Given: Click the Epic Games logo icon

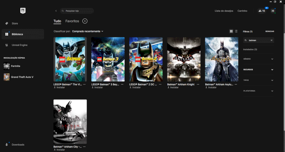Looking at the screenshot, I should click(23, 11).
